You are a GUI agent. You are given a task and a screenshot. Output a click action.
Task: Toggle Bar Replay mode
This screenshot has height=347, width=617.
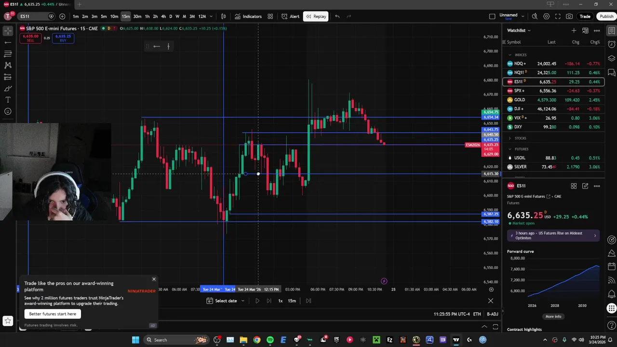316,16
